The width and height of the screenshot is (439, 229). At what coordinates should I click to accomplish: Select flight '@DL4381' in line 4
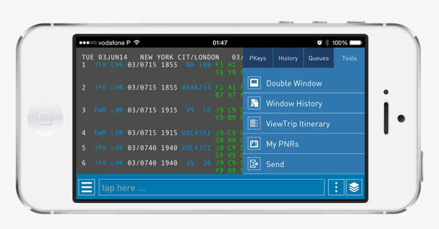pyautogui.click(x=196, y=133)
